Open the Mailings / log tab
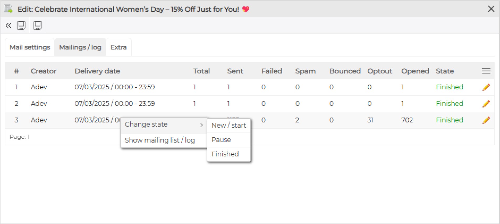Viewport: 500px width, 224px height. (x=80, y=47)
